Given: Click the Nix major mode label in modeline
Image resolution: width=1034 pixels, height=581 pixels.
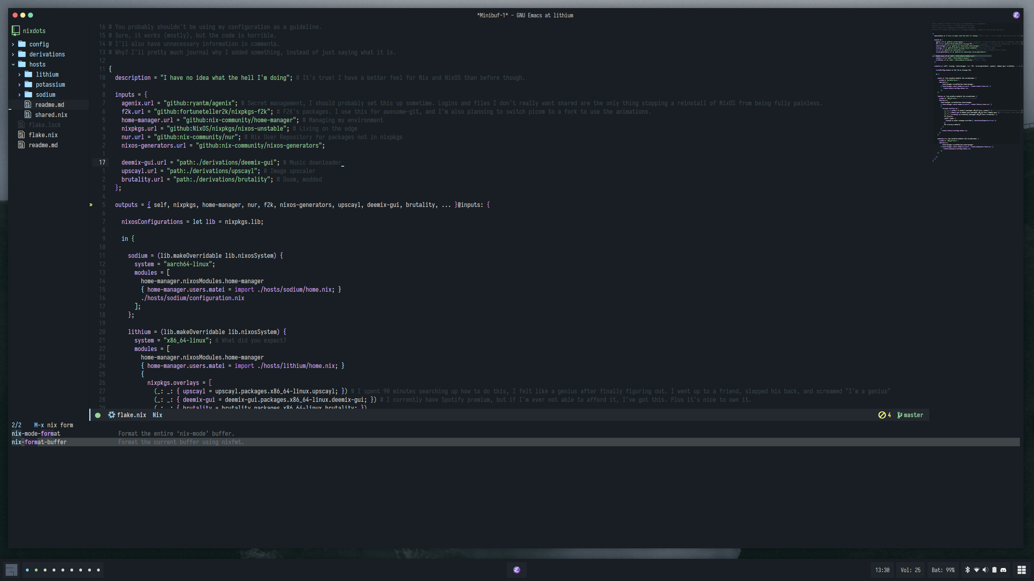Looking at the screenshot, I should [x=157, y=415].
